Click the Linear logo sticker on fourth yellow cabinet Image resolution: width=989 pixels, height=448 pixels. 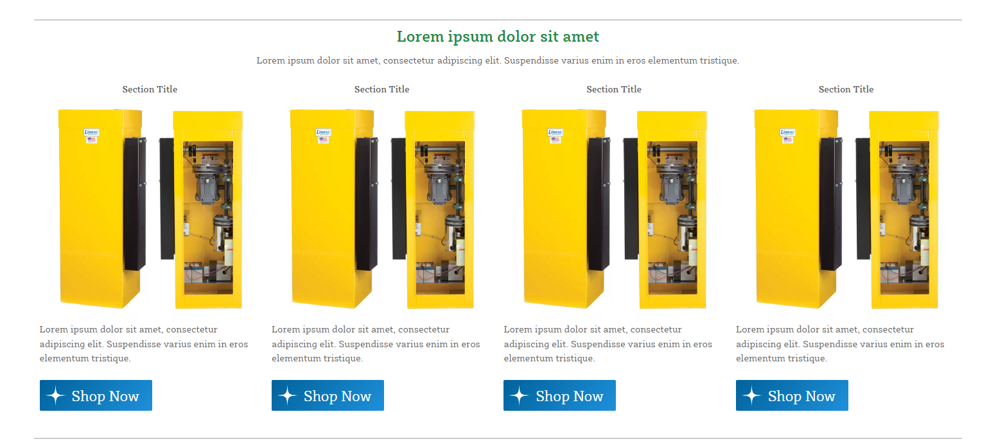[787, 132]
